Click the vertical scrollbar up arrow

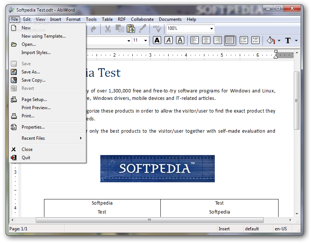click(x=297, y=53)
